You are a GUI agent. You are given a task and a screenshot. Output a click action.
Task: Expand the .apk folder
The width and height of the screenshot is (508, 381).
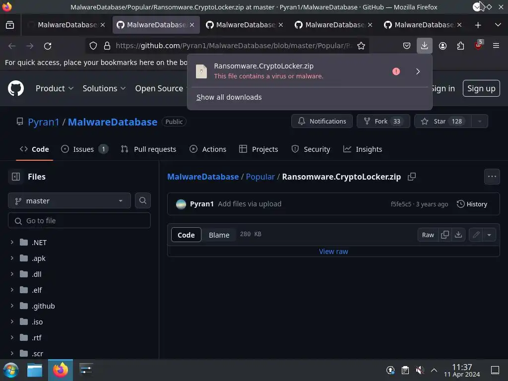click(12, 258)
